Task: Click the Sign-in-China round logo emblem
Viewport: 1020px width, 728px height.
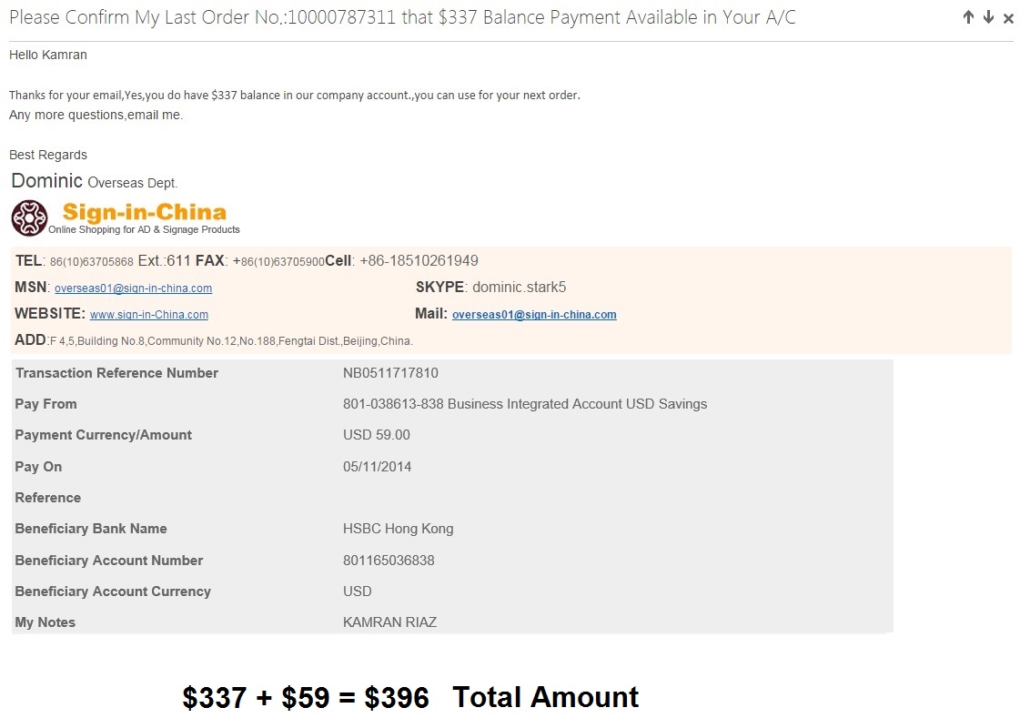Action: pyautogui.click(x=29, y=217)
